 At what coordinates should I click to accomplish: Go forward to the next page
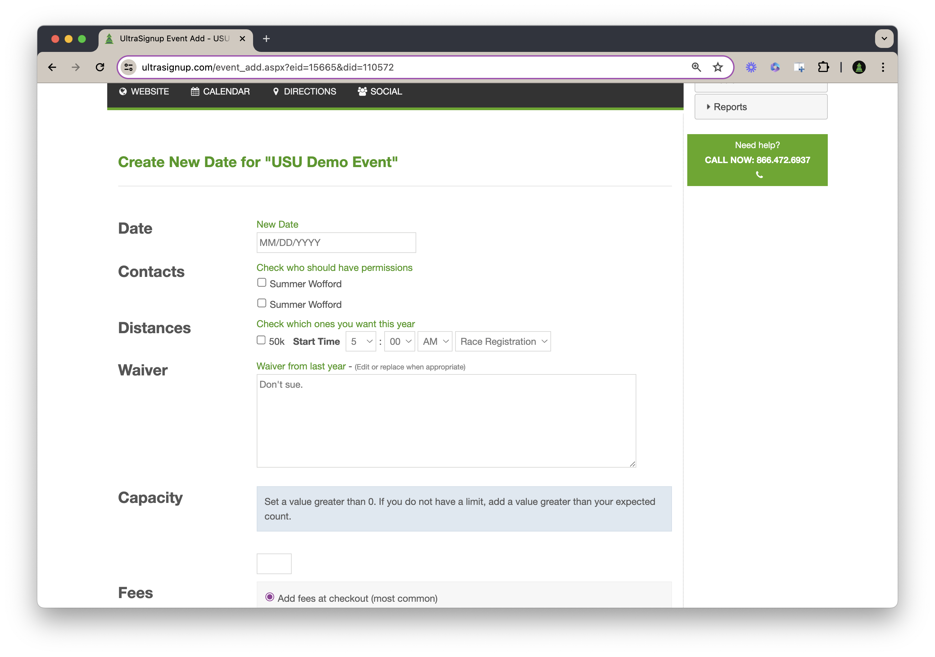coord(76,67)
